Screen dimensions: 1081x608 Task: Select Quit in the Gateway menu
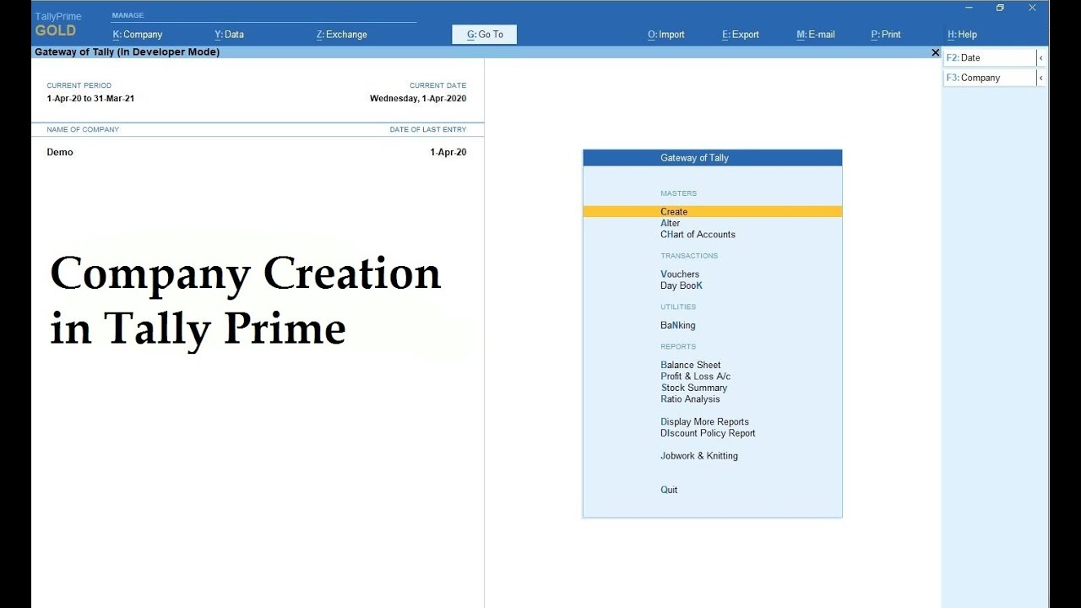tap(669, 490)
